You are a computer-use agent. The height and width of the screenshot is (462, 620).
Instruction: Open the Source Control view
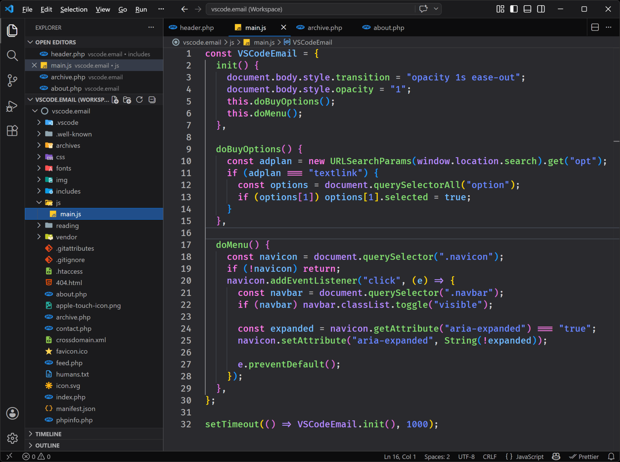point(12,81)
